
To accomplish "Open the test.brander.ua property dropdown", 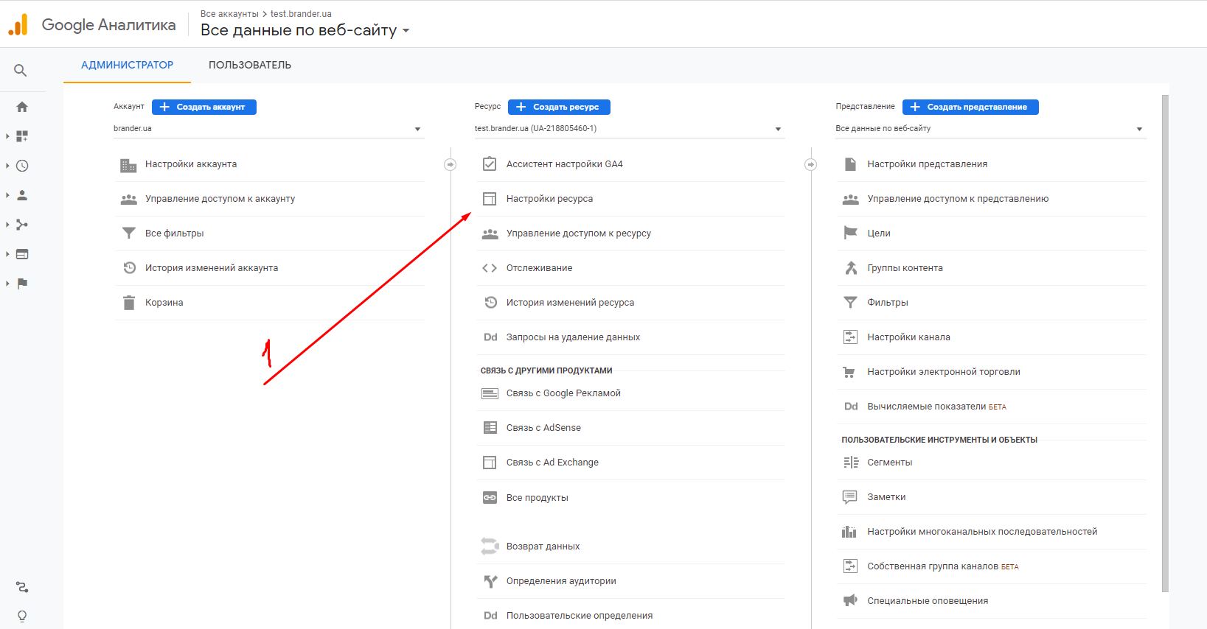I will click(x=778, y=129).
